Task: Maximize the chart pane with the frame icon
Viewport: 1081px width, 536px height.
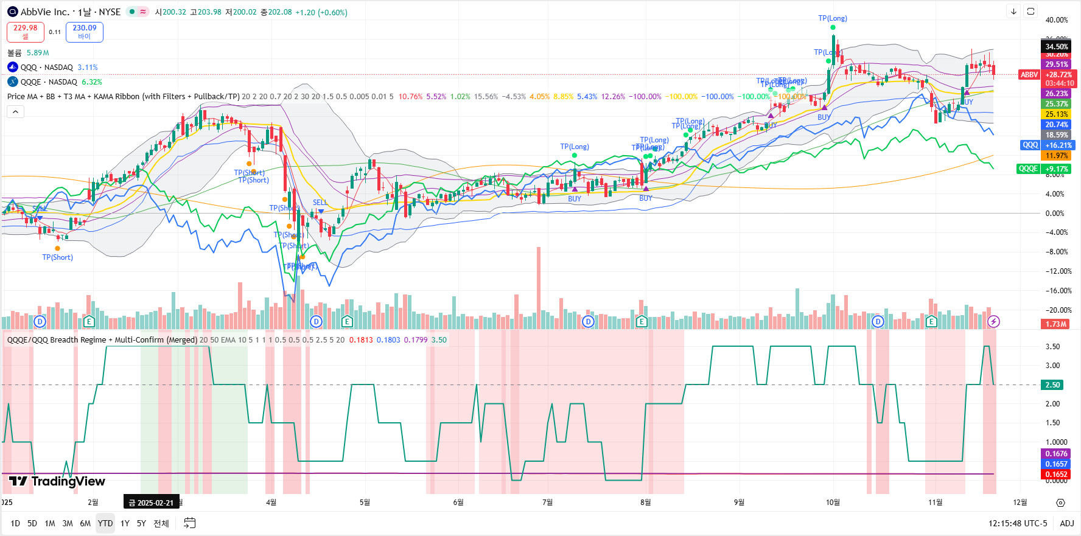Action: click(1030, 11)
